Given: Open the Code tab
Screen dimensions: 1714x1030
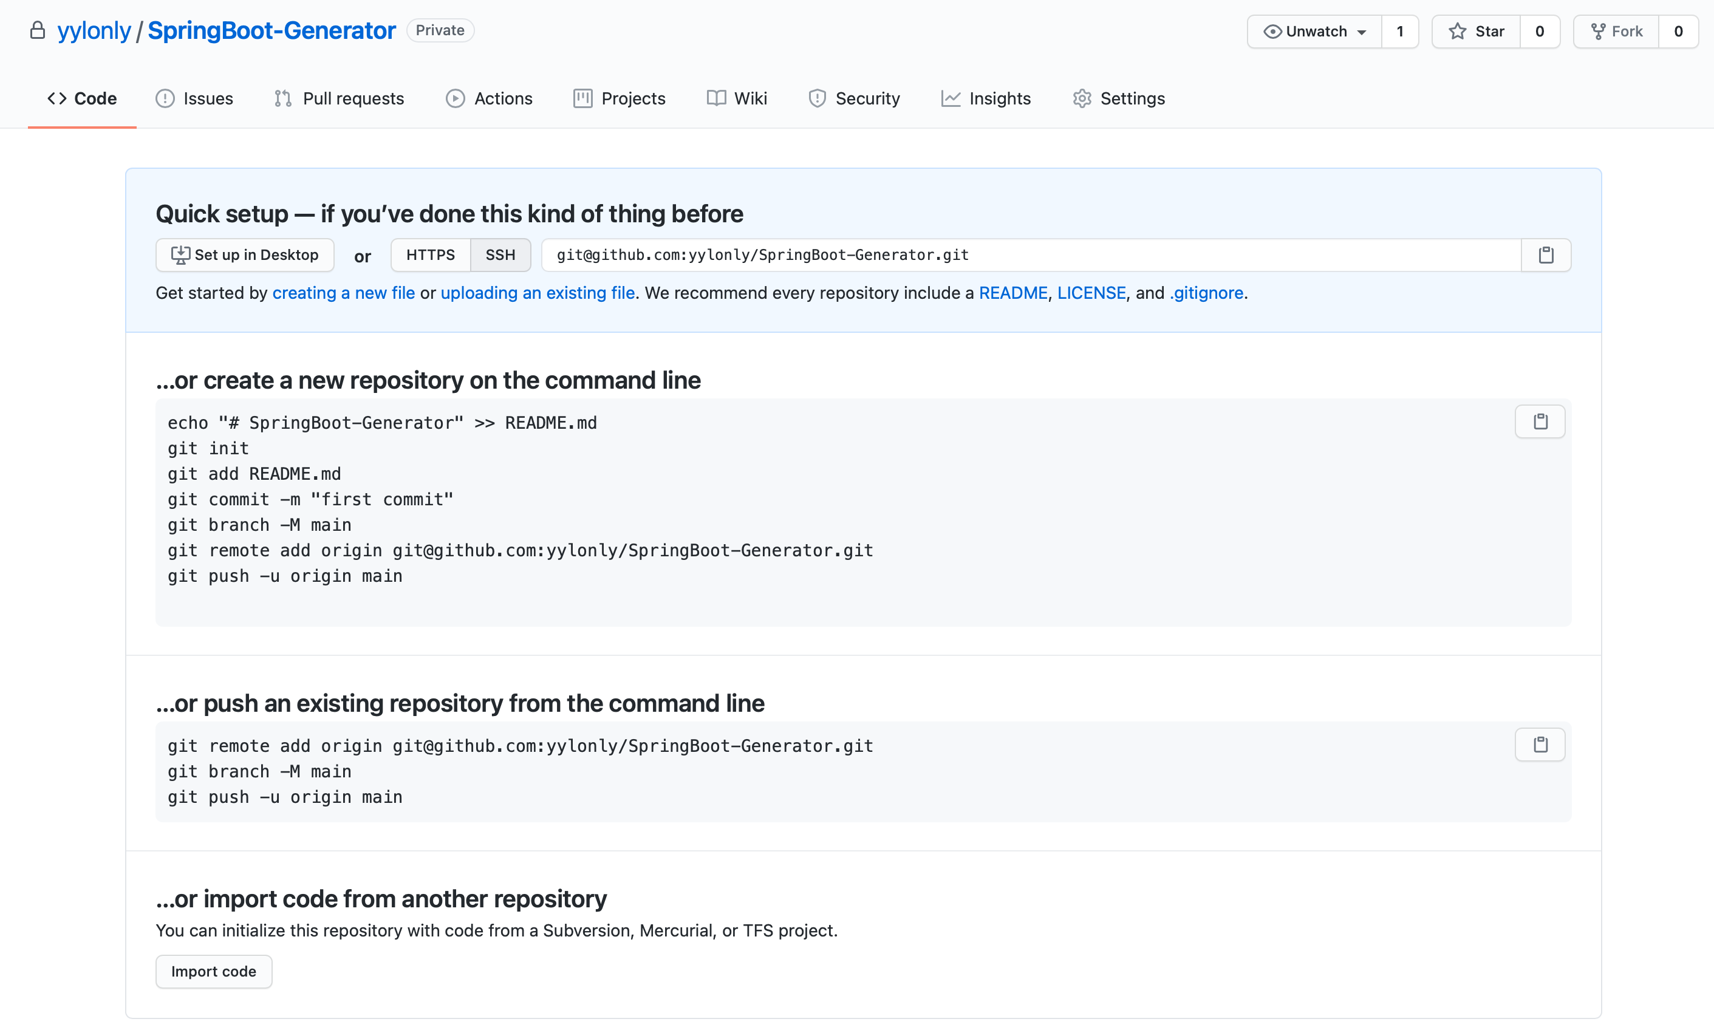Looking at the screenshot, I should (82, 98).
